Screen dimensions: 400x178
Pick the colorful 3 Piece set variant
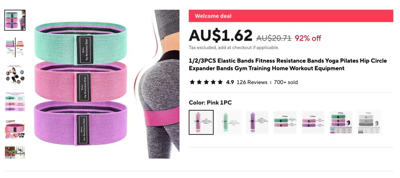341,122
